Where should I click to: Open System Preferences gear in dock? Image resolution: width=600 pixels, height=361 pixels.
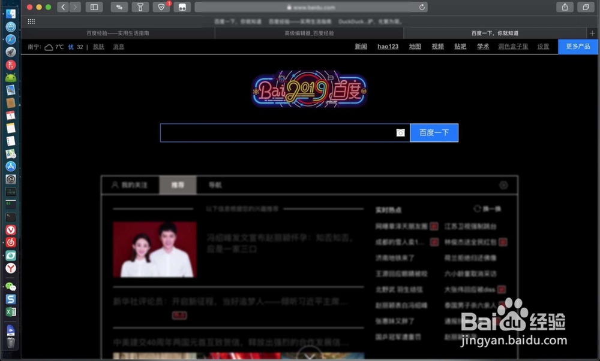click(11, 179)
